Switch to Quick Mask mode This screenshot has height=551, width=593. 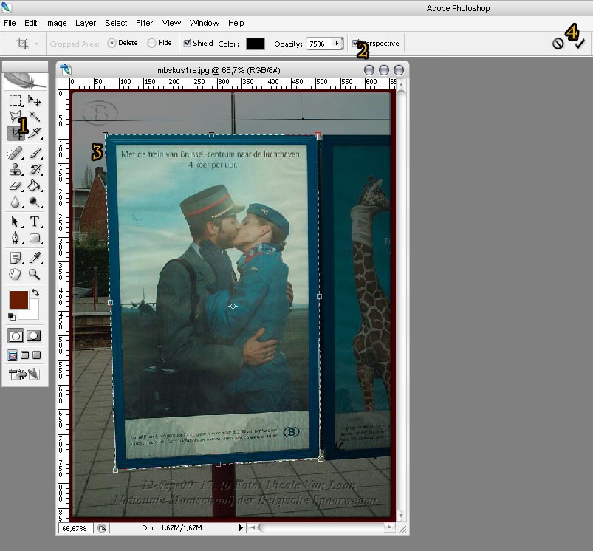point(34,336)
